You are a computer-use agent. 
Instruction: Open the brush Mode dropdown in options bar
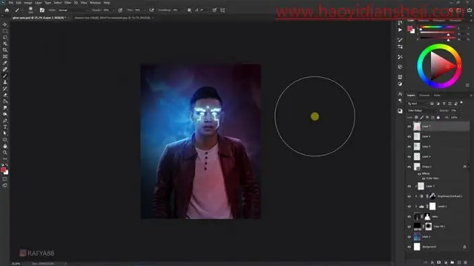point(73,10)
